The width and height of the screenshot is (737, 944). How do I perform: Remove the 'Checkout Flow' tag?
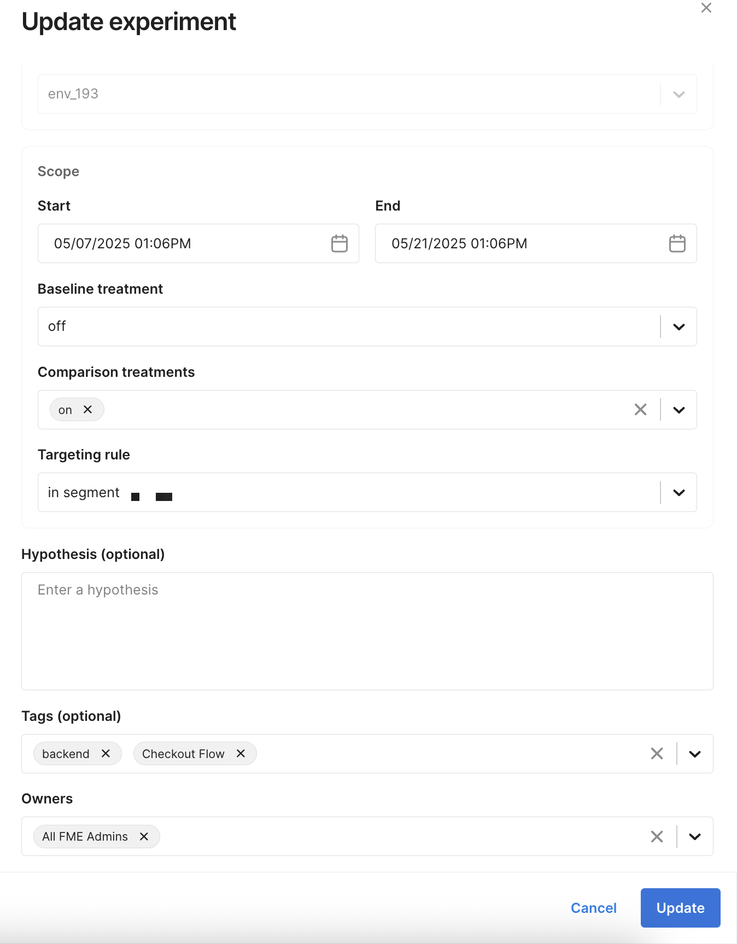(x=241, y=754)
